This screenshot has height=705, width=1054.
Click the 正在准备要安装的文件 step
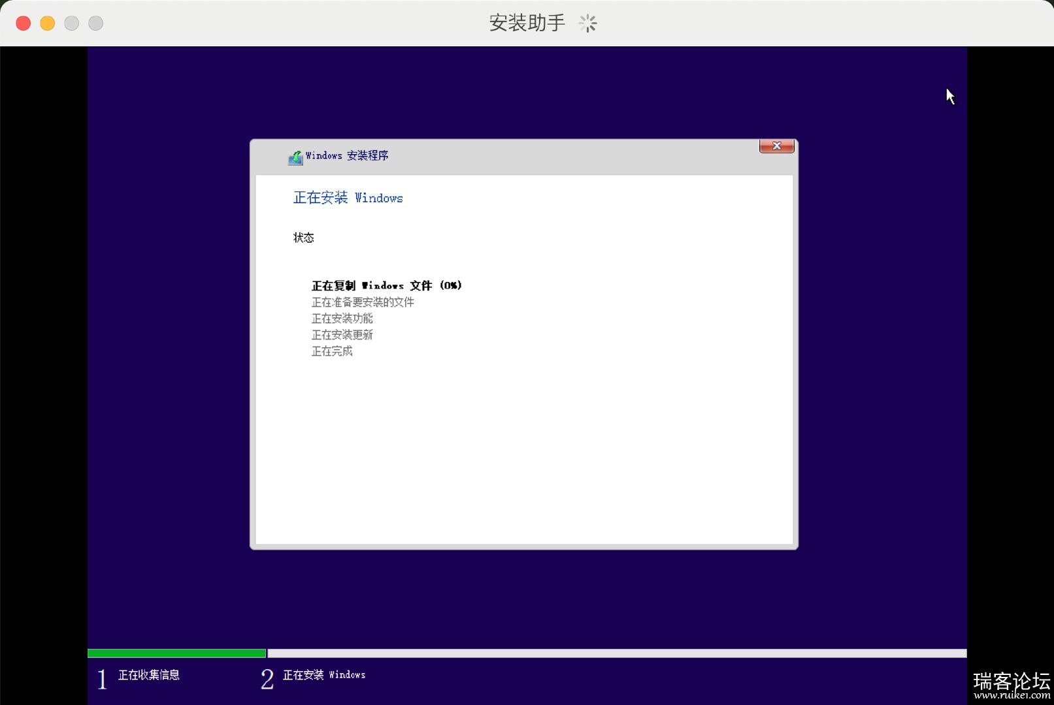coord(363,302)
